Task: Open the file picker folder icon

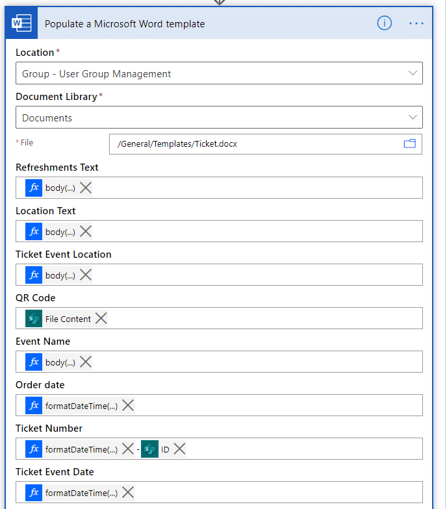Action: coord(409,144)
